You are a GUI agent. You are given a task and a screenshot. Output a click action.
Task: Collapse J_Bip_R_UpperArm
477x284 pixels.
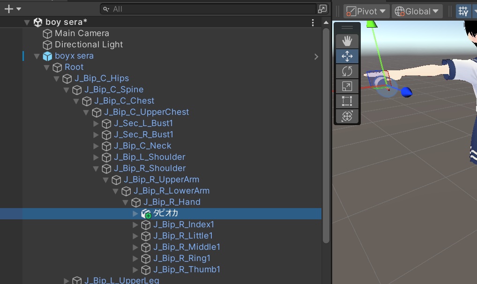(x=106, y=180)
